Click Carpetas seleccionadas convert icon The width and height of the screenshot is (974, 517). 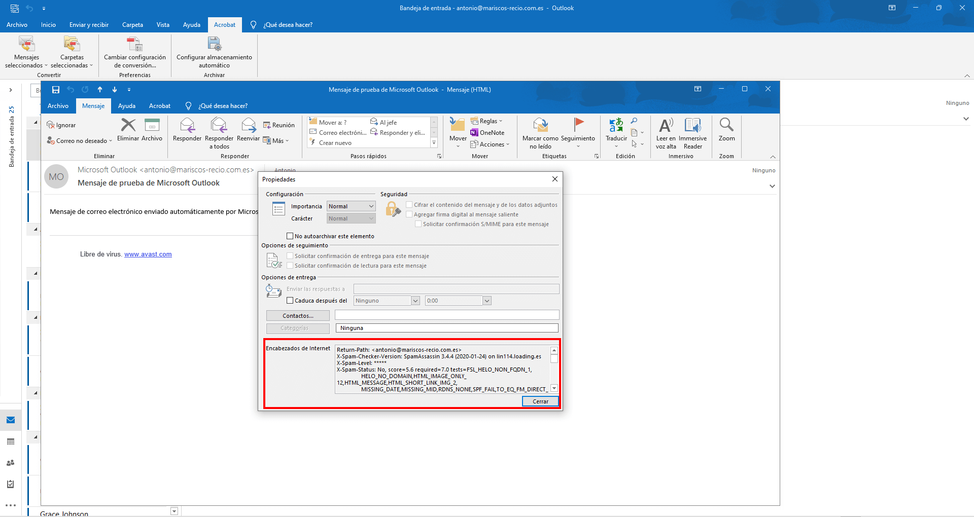[72, 44]
